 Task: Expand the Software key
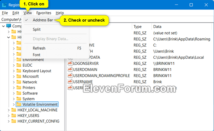(14, 93)
